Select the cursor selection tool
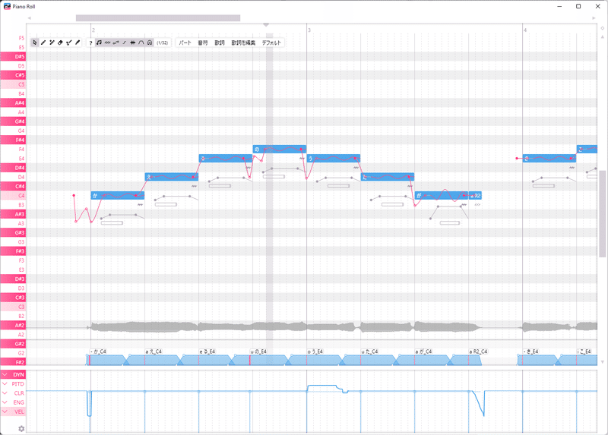 (35, 43)
